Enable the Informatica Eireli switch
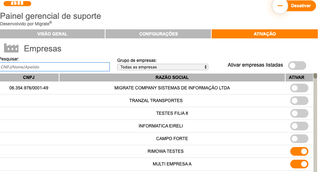Viewport: 320px width, 172px height. point(299,126)
